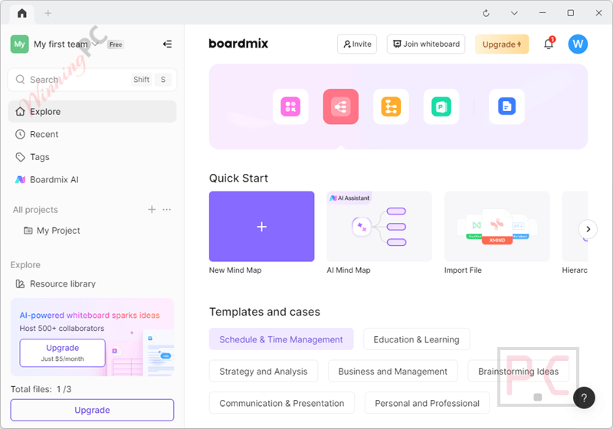Select the green presentation icon

[x=441, y=106]
